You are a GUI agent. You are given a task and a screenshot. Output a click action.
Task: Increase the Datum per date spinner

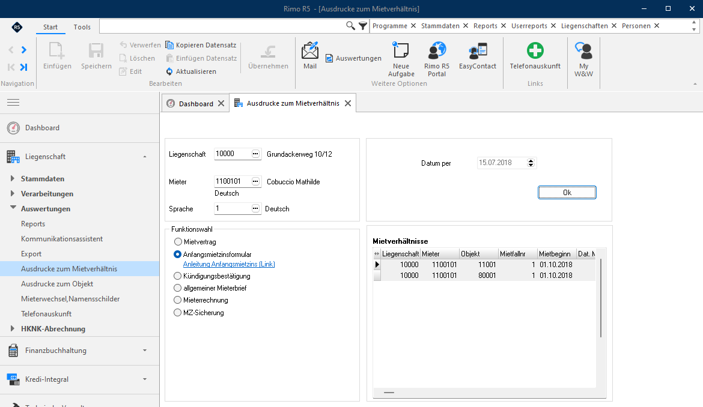pos(531,161)
